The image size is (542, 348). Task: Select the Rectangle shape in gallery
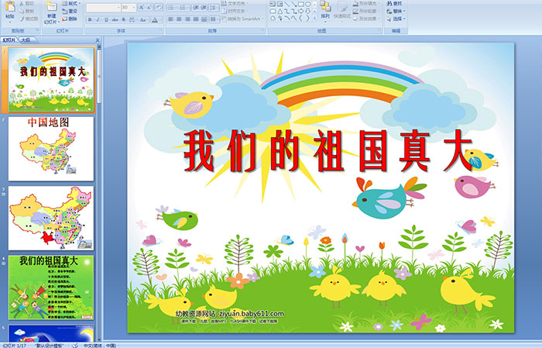click(x=300, y=4)
